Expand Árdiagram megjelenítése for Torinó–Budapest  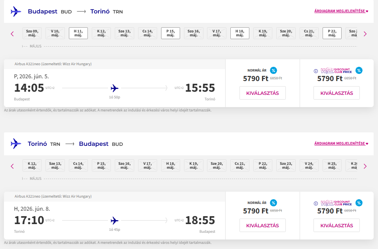pyautogui.click(x=341, y=143)
